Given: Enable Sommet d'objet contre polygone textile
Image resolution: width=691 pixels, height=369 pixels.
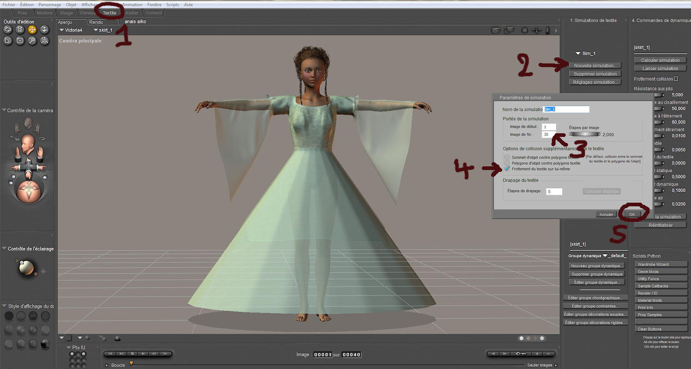Looking at the screenshot, I should click(x=507, y=158).
